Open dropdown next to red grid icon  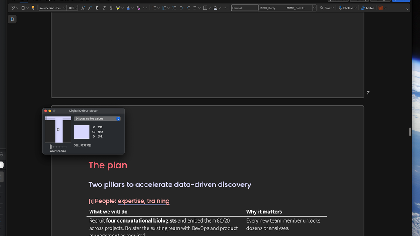tap(385, 8)
